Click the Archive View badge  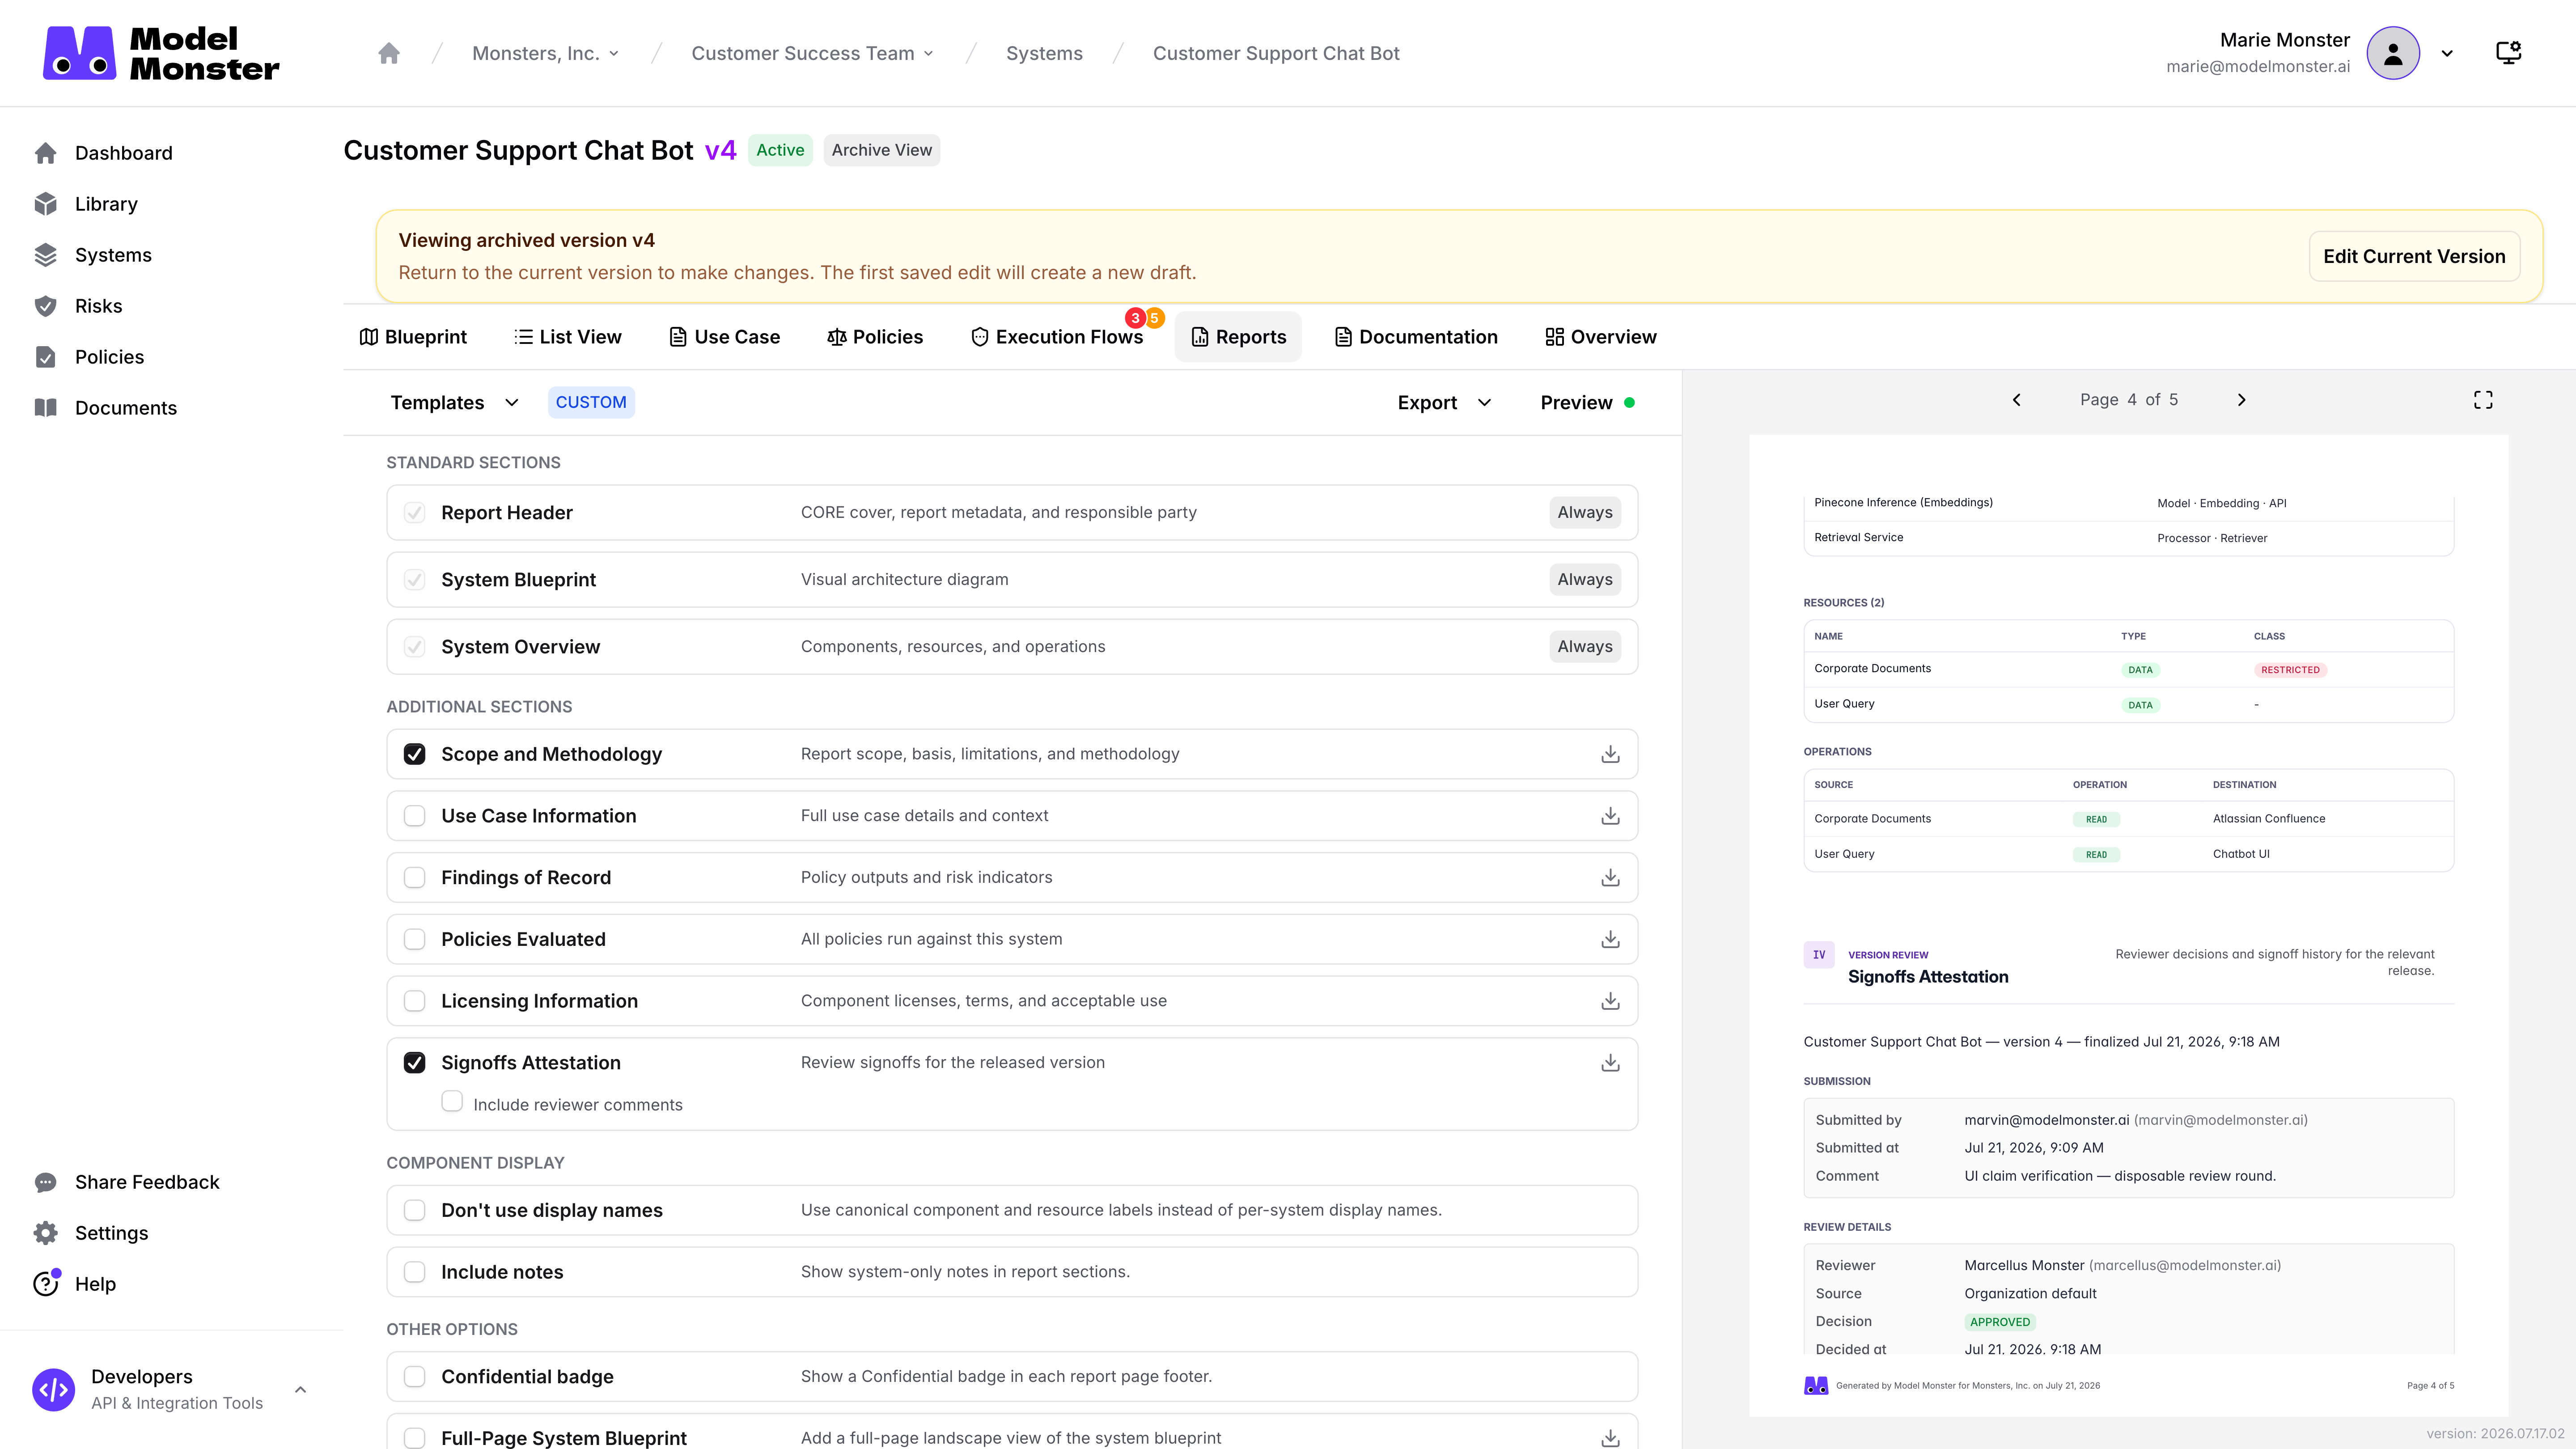point(882,150)
